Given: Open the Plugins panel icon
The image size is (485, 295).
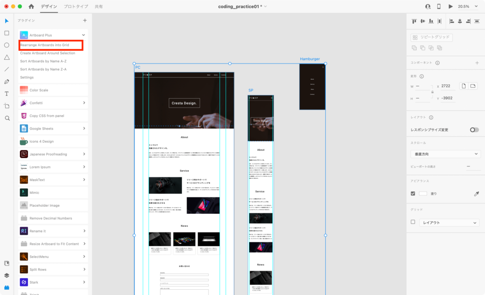Looking at the screenshot, I should coord(7,287).
